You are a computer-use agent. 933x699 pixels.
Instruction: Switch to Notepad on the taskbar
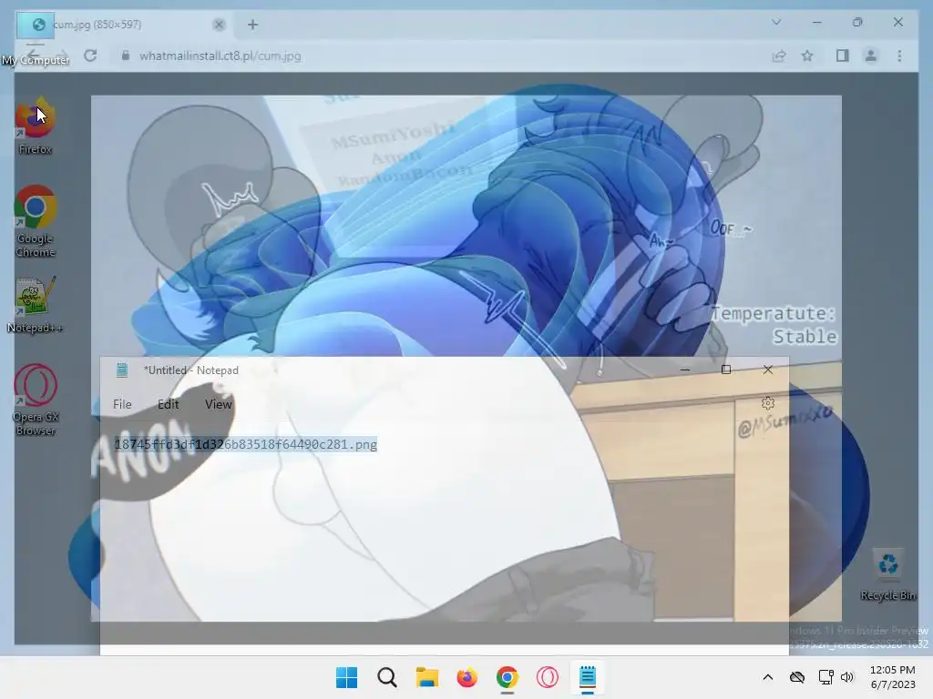(588, 677)
